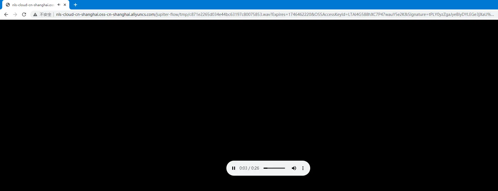Click the forward navigation arrow

pos(15,14)
